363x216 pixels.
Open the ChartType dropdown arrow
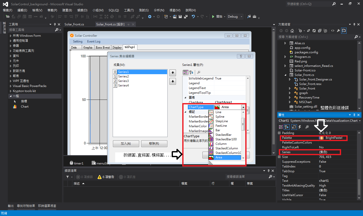[243, 107]
